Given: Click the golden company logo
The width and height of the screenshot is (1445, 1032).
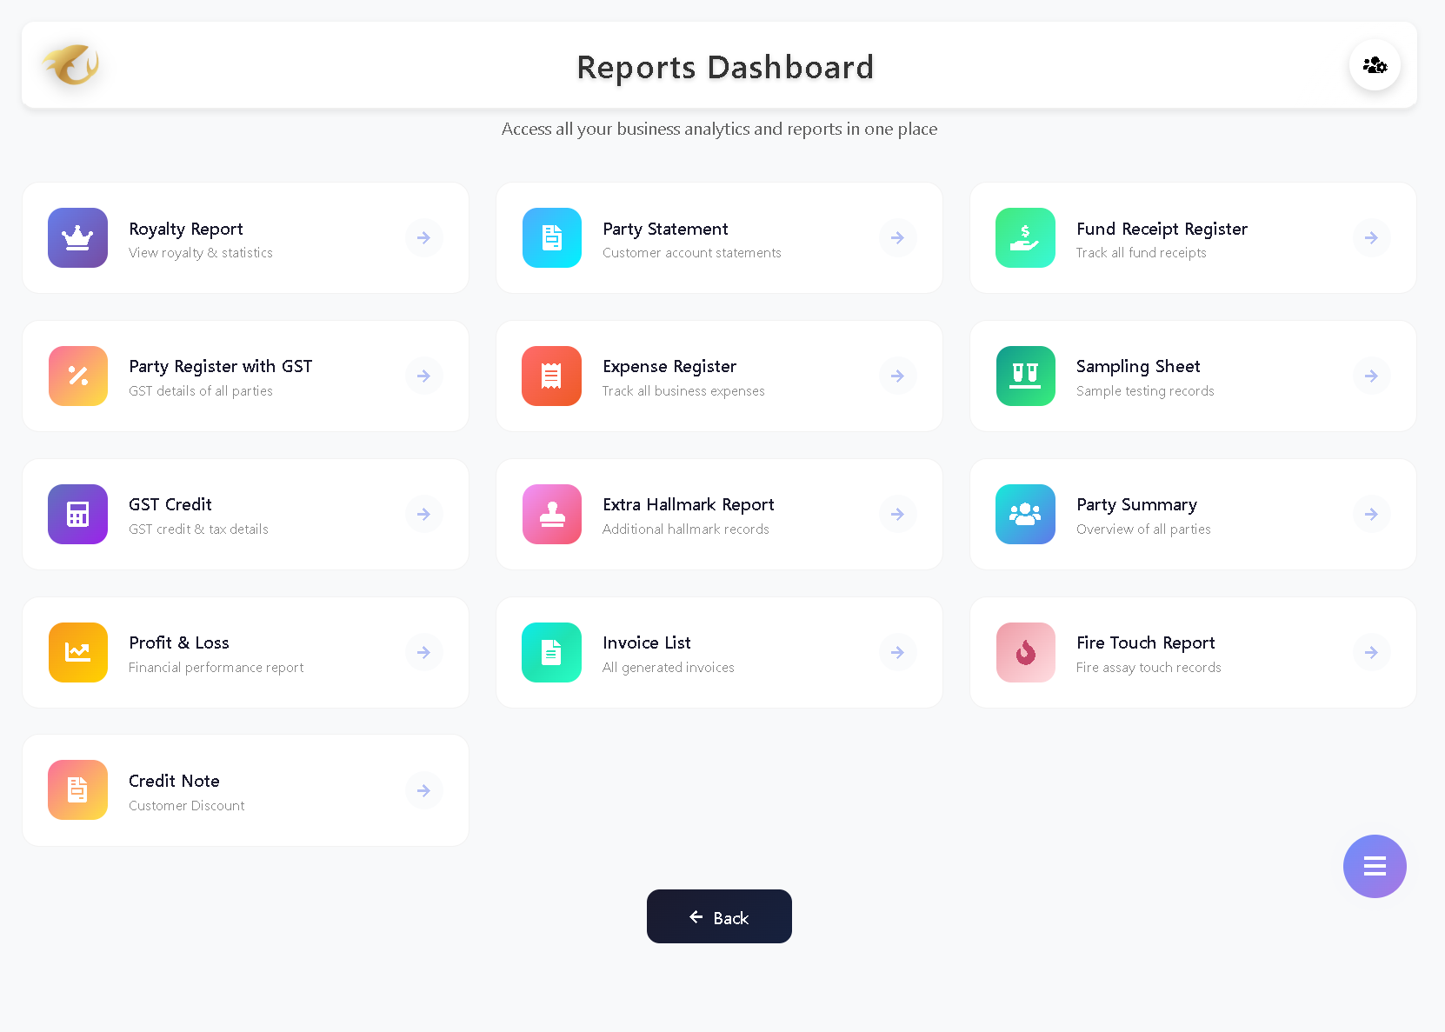Looking at the screenshot, I should click(x=71, y=64).
